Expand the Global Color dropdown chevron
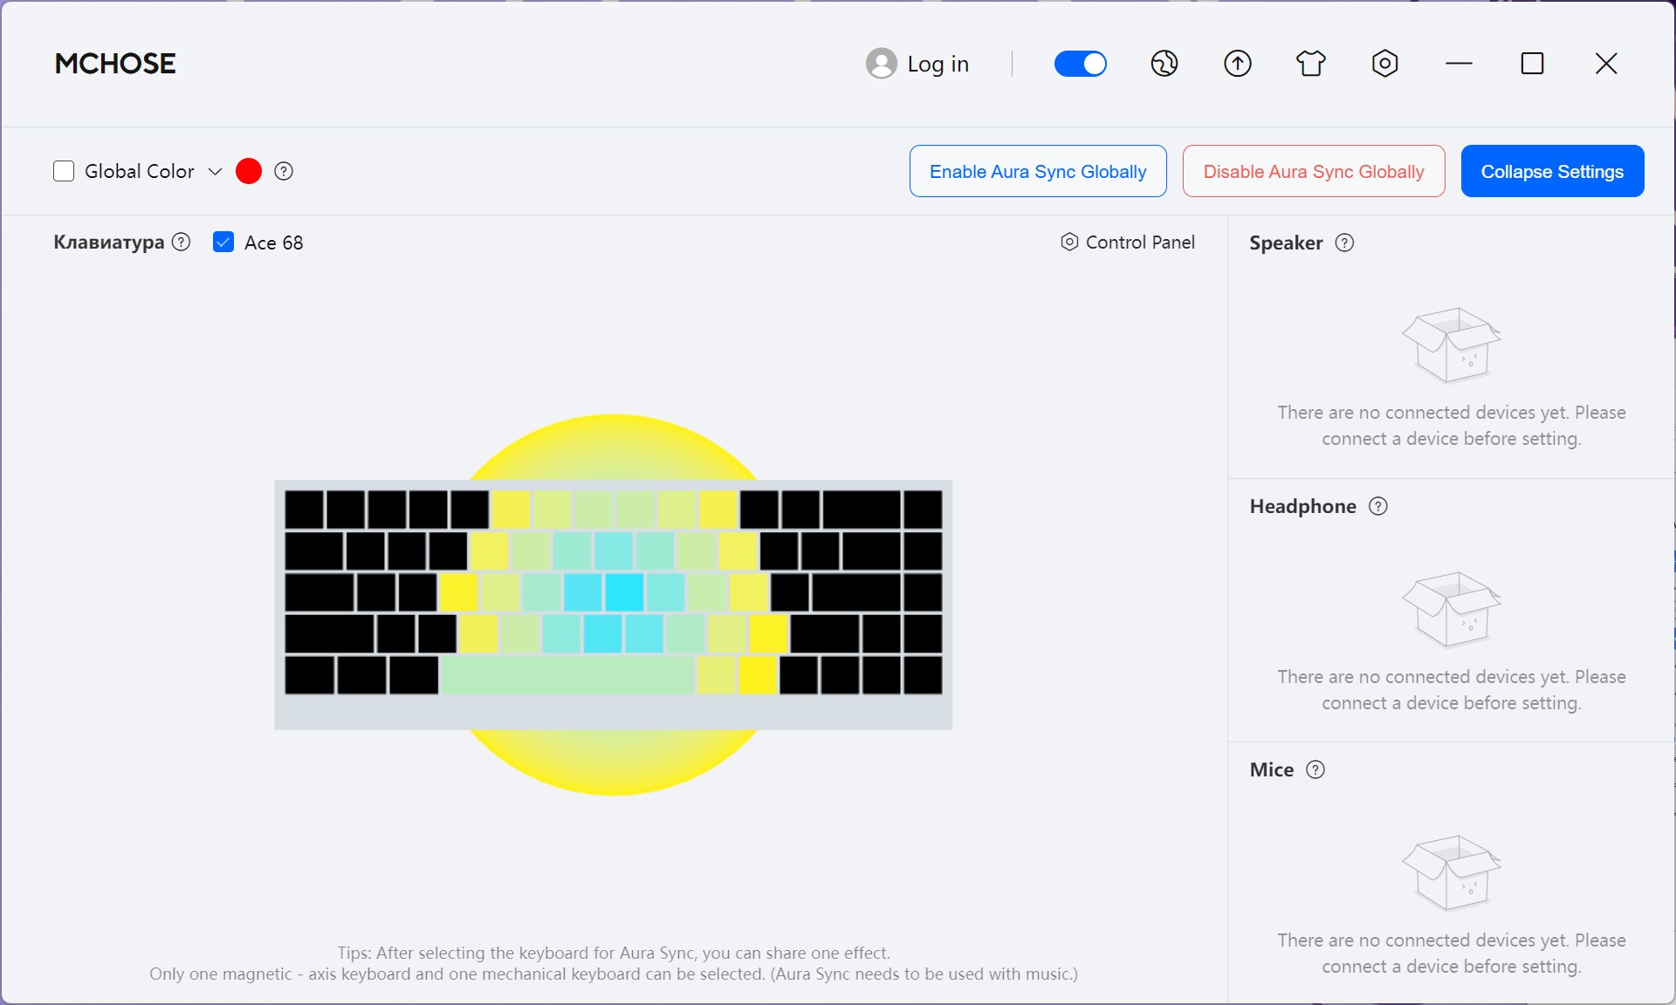1676x1005 pixels. click(x=216, y=171)
